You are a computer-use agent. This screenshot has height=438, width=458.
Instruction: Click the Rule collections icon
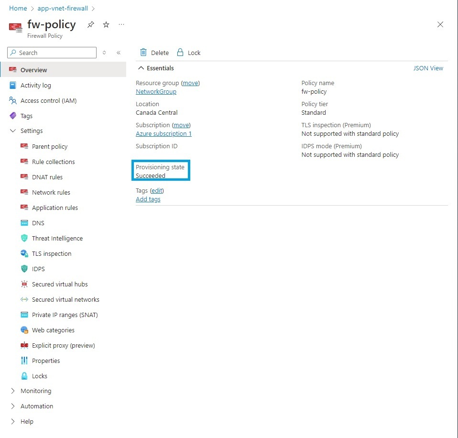(24, 162)
